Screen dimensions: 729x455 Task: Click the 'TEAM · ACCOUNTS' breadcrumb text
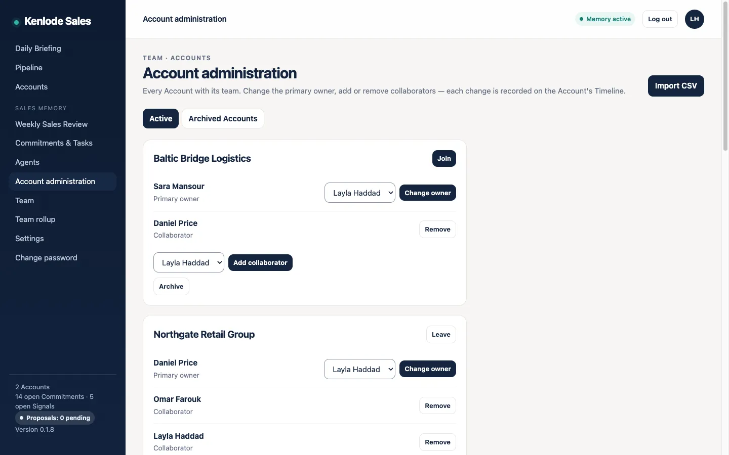(177, 58)
